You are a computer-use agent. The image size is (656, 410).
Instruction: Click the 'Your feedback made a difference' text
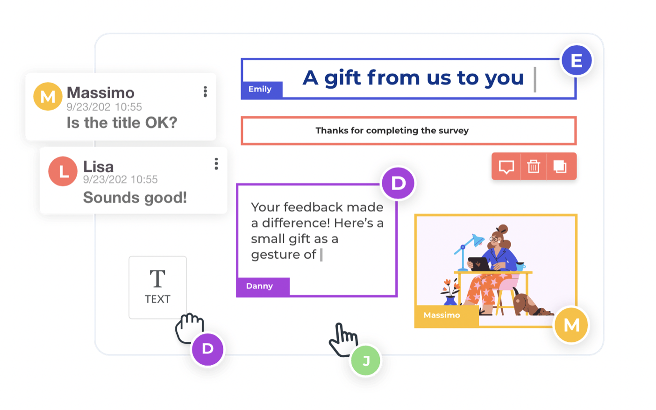pos(317,231)
